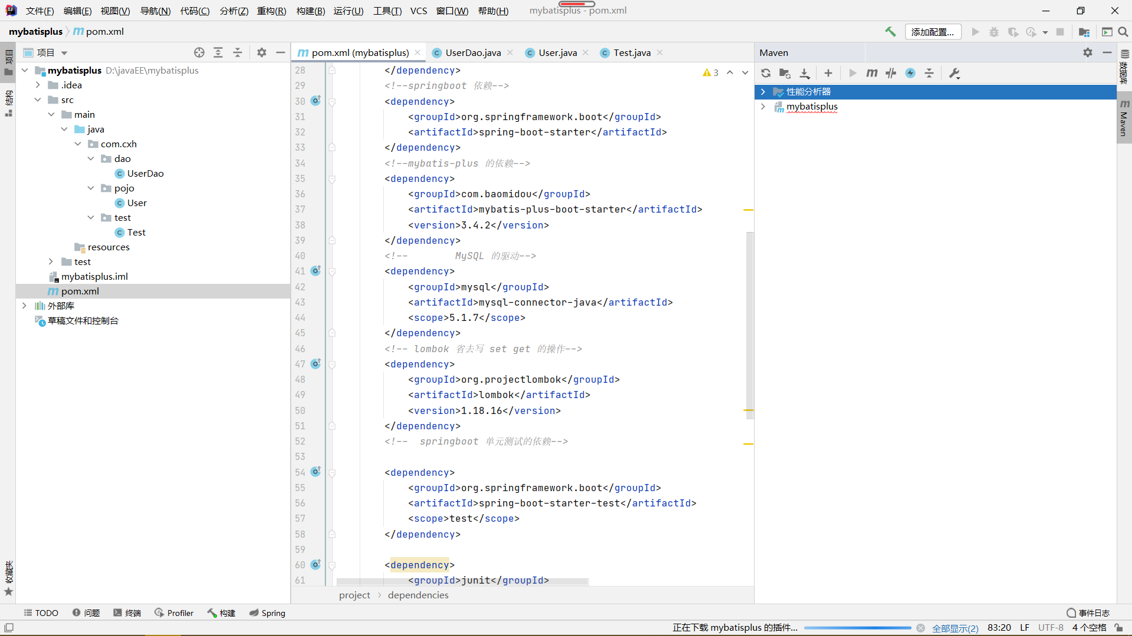Open Maven panel gear options
Image resolution: width=1132 pixels, height=636 pixels.
(1088, 52)
